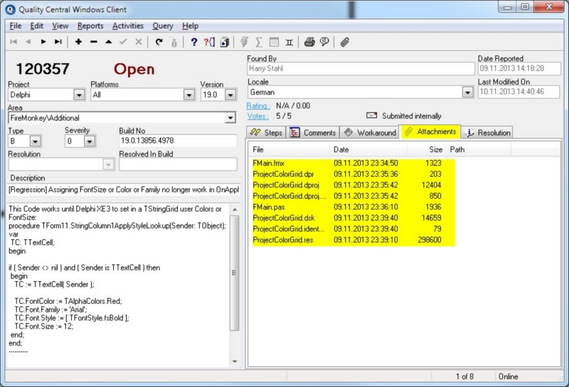This screenshot has height=387, width=569.
Task: Go to first record navigation arrow
Action: pyautogui.click(x=14, y=42)
